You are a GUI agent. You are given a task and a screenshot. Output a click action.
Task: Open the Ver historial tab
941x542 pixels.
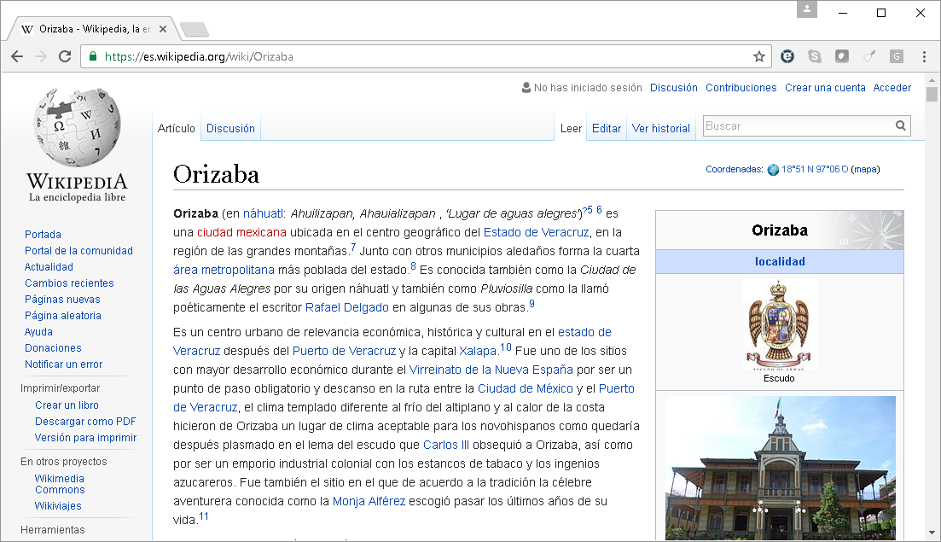click(660, 128)
